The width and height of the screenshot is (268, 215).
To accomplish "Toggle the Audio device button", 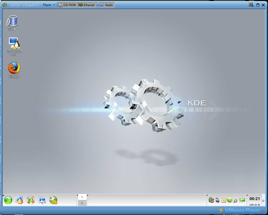I will click(x=107, y=5).
